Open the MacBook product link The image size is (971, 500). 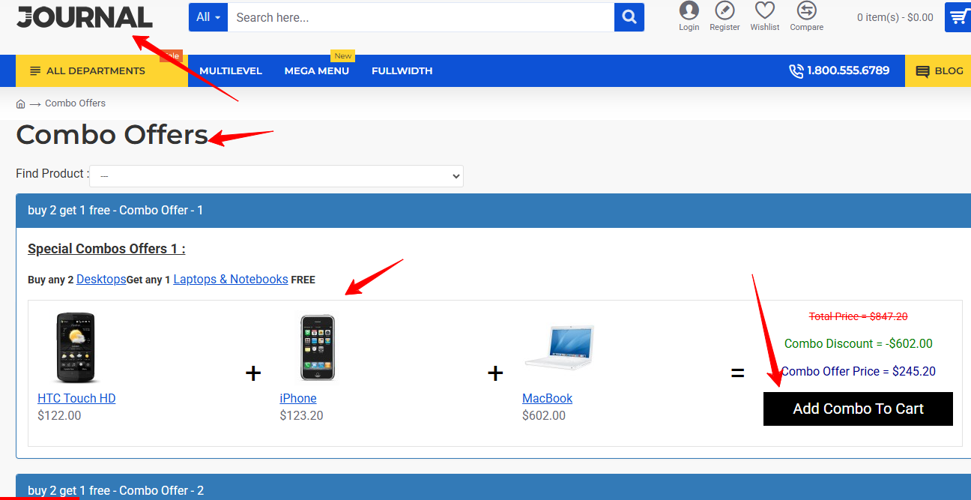click(x=547, y=398)
